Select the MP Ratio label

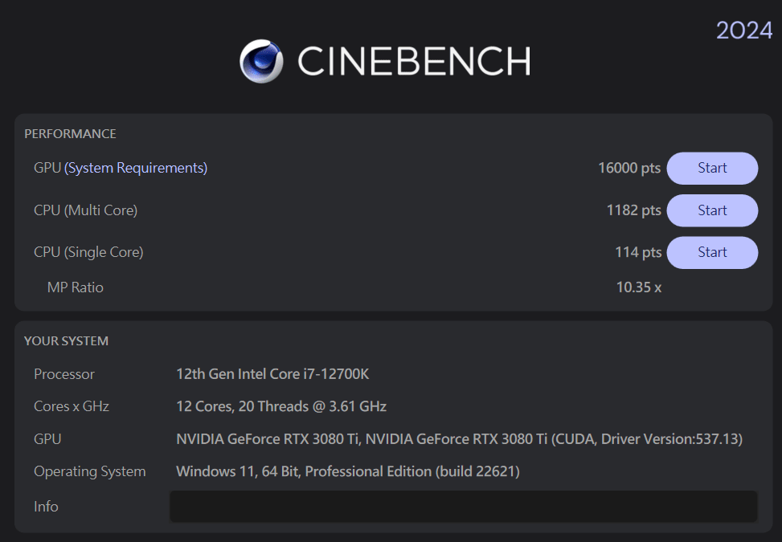coord(75,287)
